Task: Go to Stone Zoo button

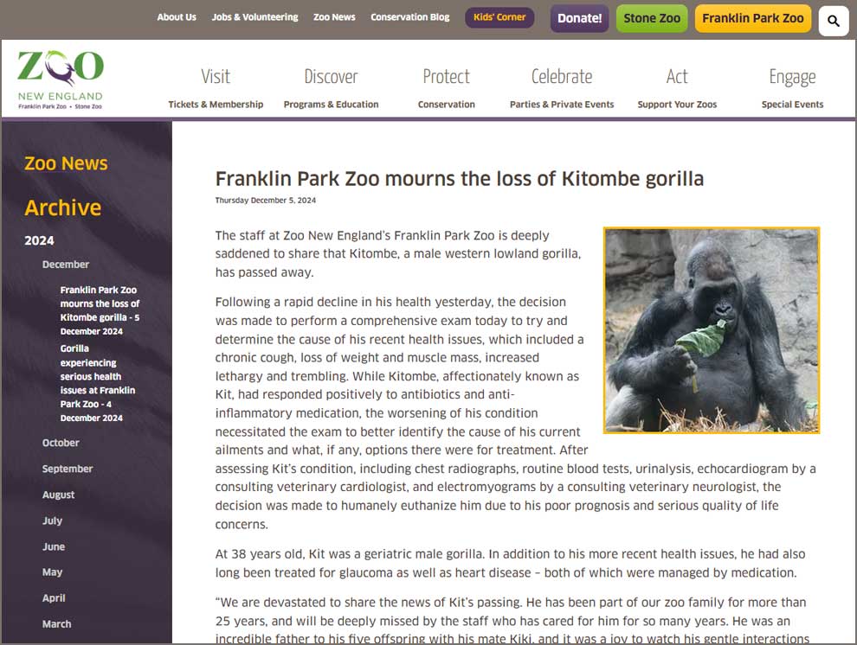Action: [x=652, y=18]
